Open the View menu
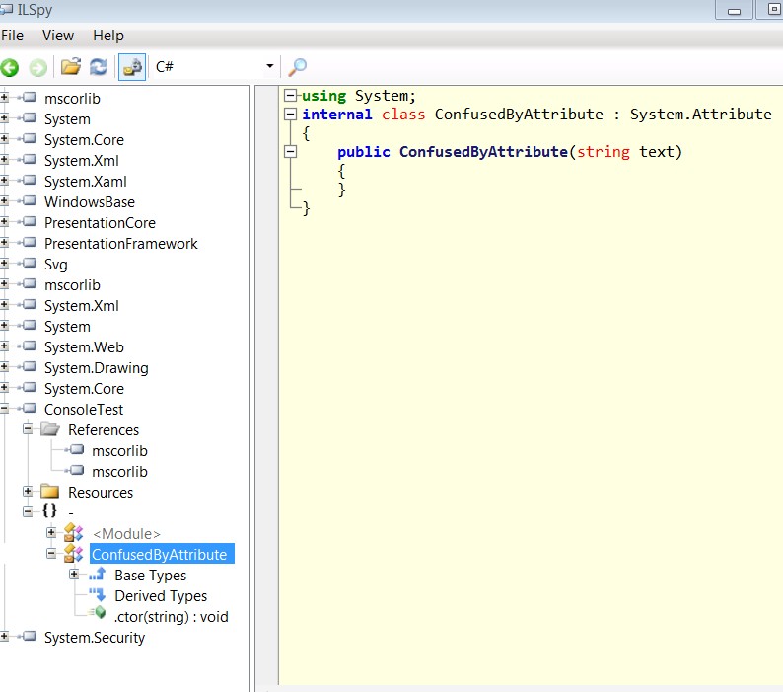The image size is (783, 692). [x=58, y=36]
